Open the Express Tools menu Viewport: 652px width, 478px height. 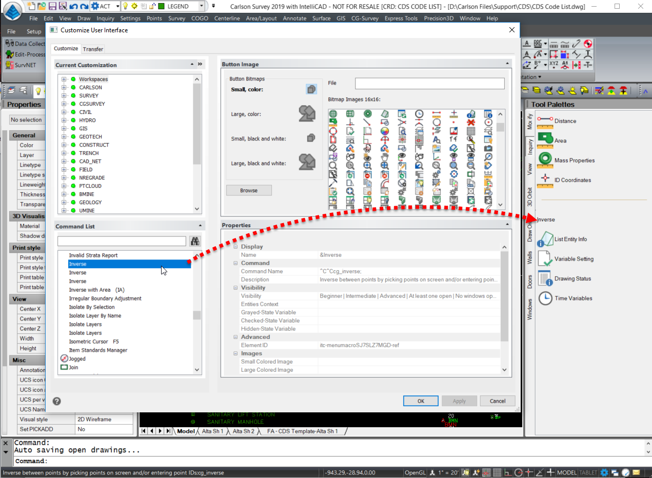click(401, 18)
